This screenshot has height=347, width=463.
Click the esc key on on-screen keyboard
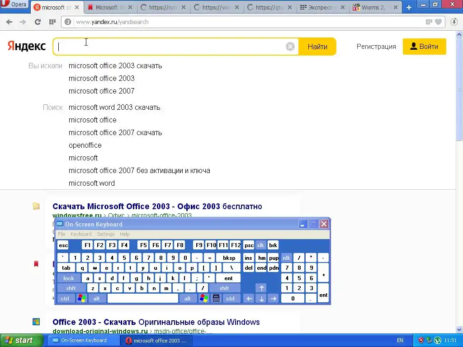pyautogui.click(x=63, y=245)
